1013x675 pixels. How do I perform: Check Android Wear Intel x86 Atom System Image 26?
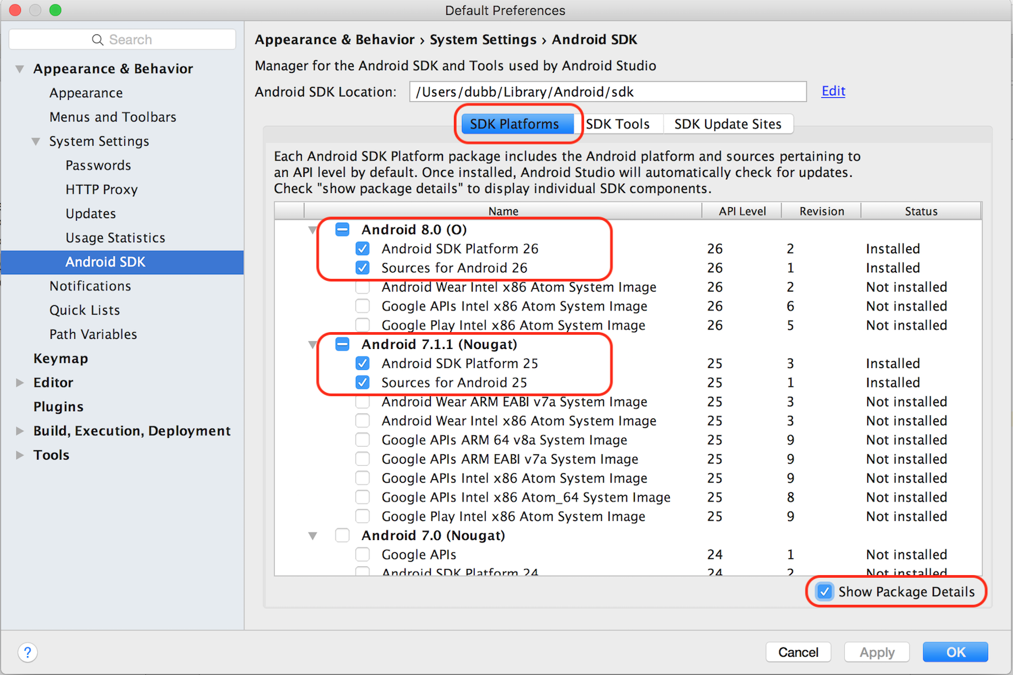pyautogui.click(x=363, y=287)
